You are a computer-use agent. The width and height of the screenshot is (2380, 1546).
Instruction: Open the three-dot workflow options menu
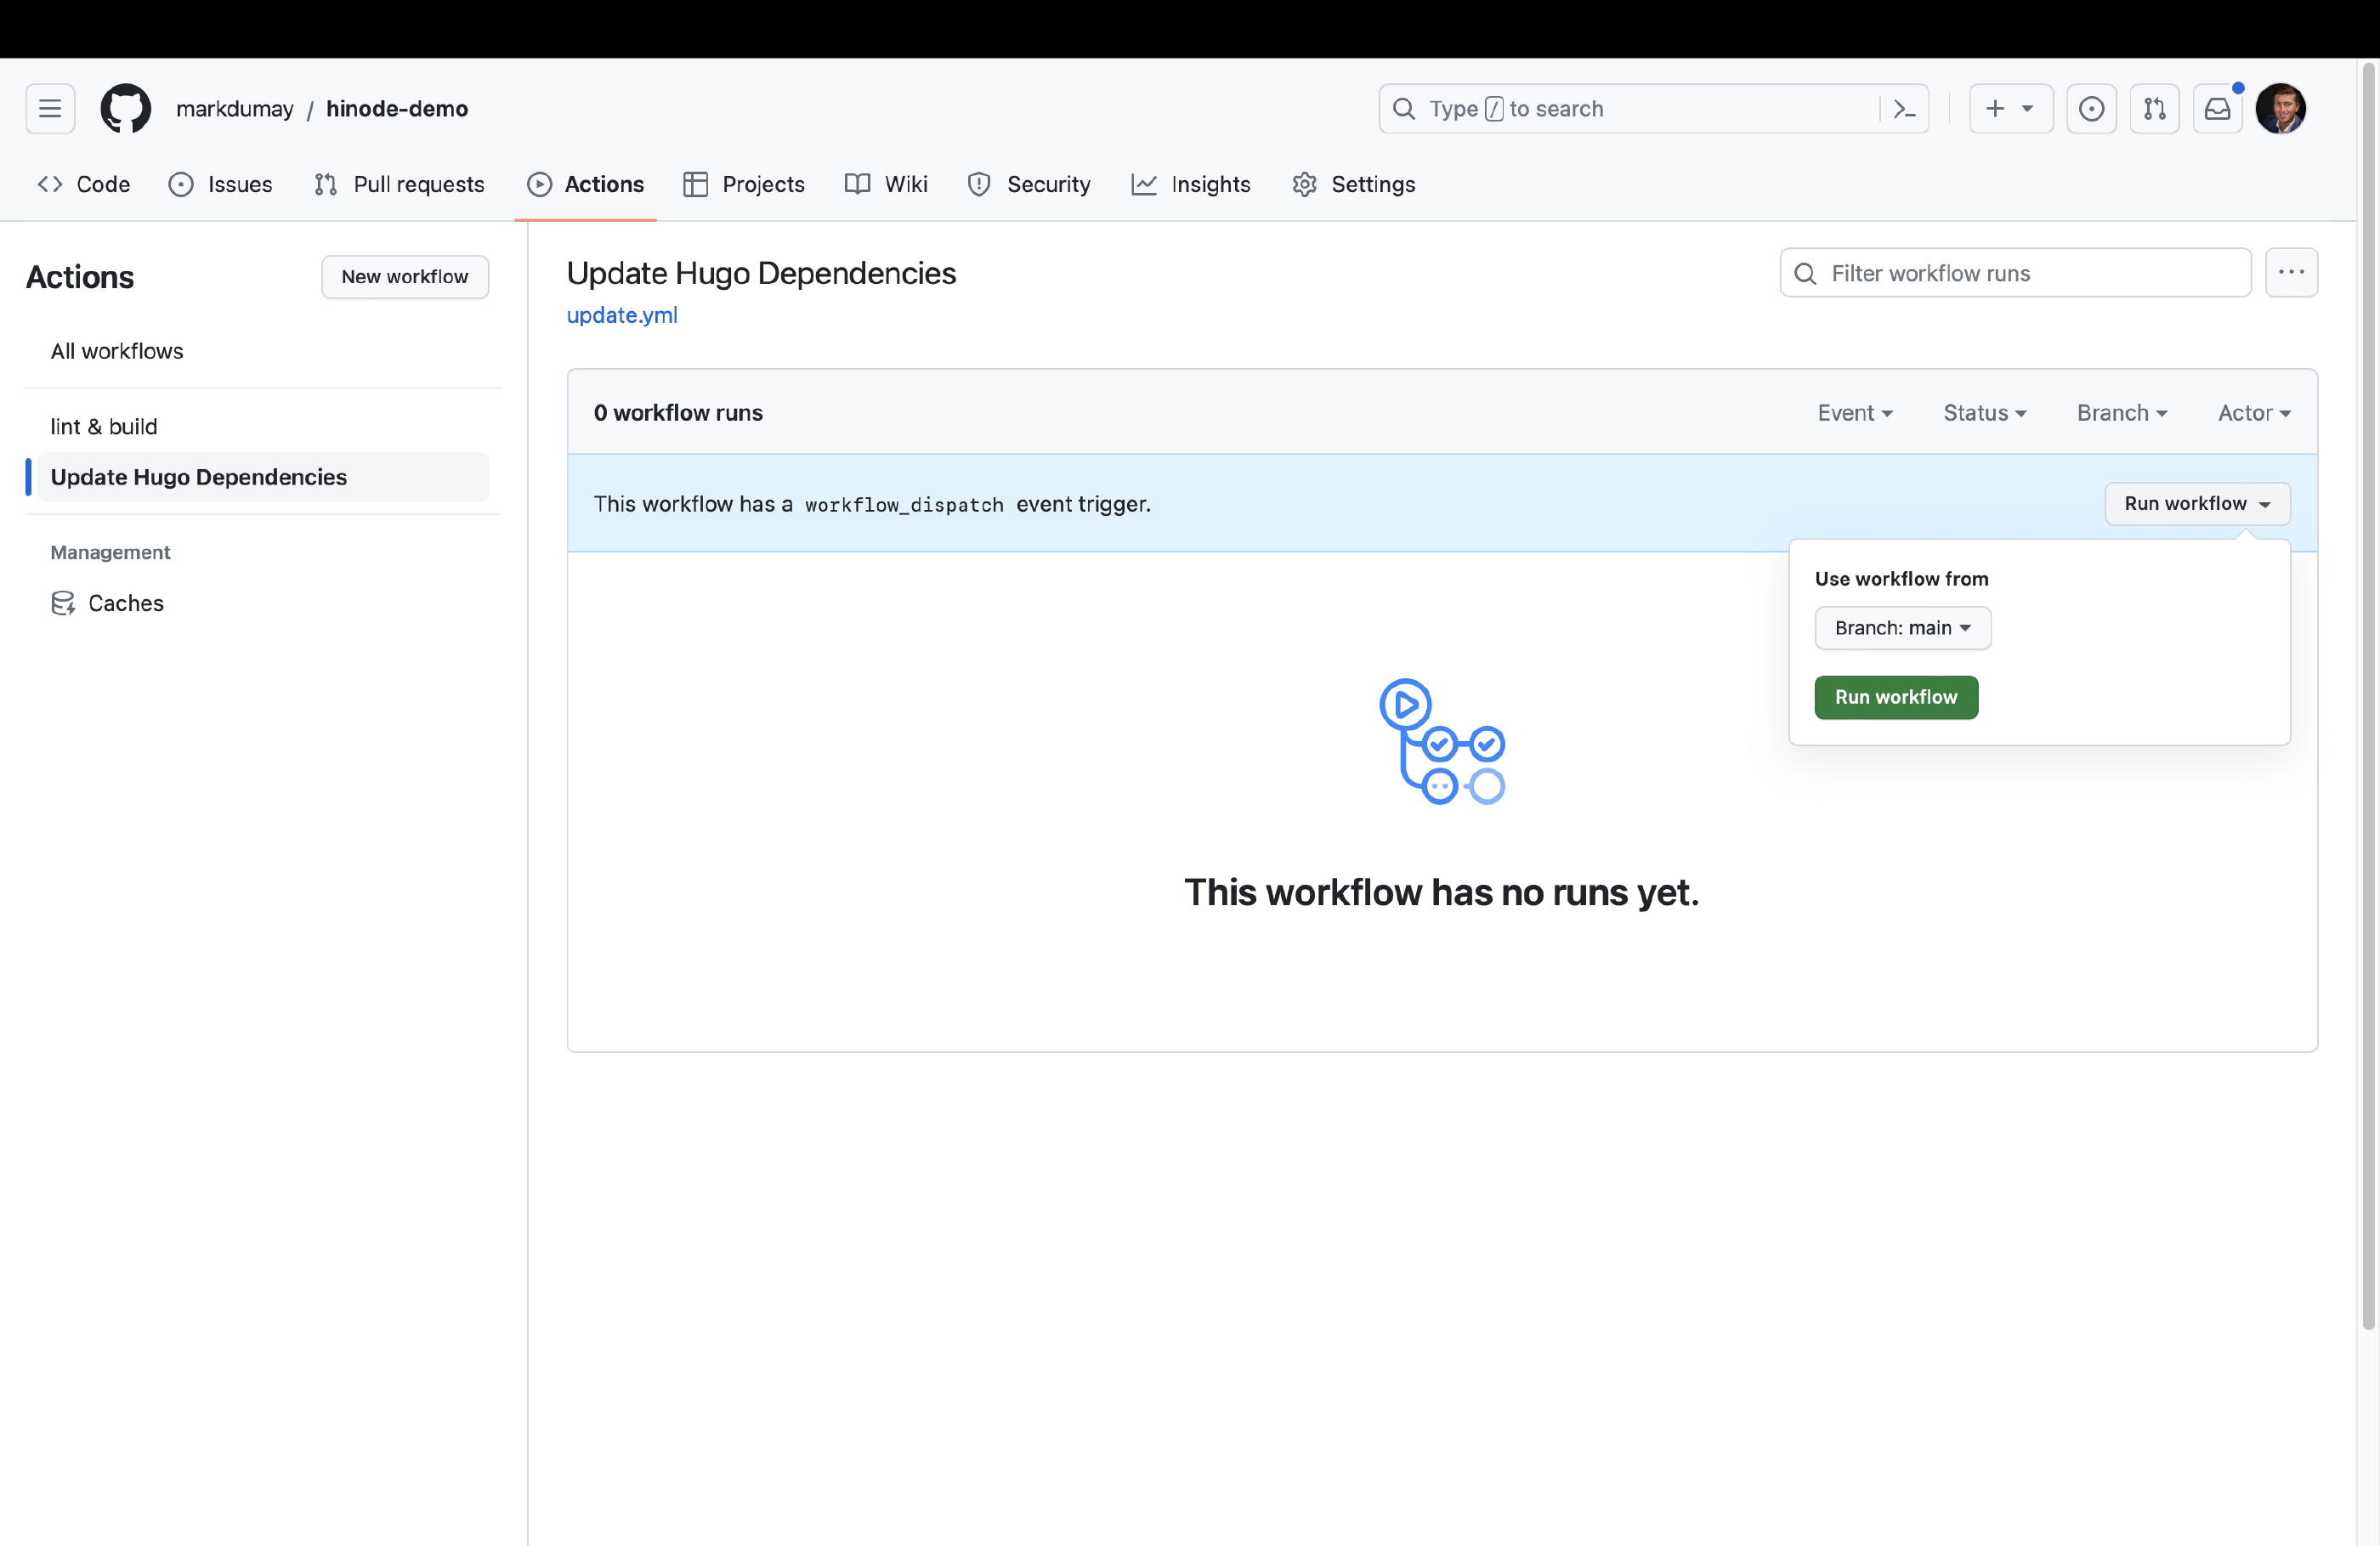(2290, 272)
